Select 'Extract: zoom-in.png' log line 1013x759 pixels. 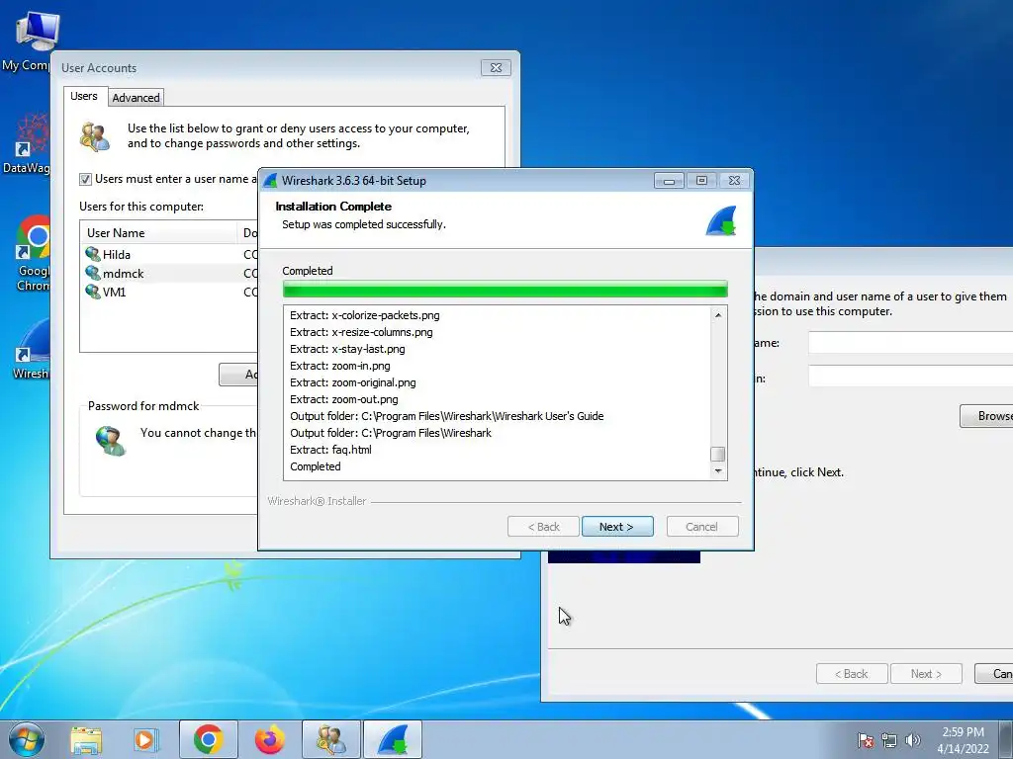click(x=340, y=366)
